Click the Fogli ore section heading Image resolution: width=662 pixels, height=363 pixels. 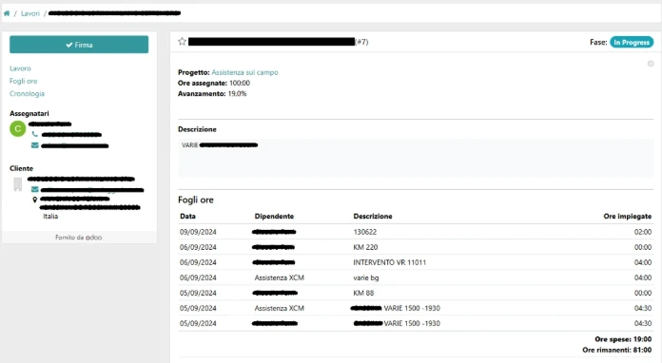click(196, 200)
